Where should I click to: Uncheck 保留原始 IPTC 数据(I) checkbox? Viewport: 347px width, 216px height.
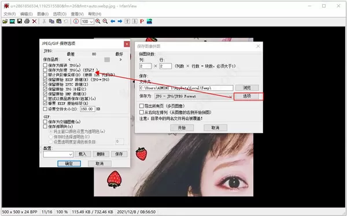coord(45,84)
